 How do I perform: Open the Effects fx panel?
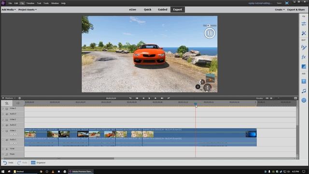coord(304,57)
